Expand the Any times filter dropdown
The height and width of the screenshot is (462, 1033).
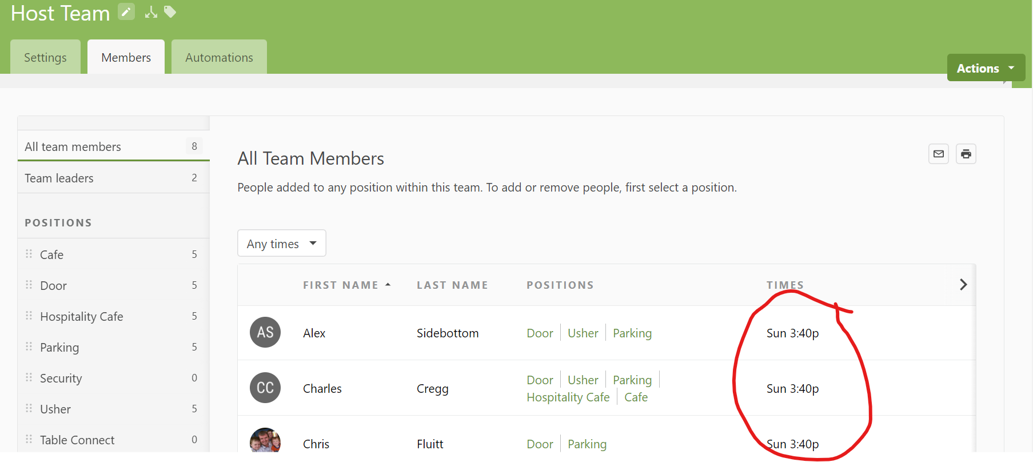click(281, 244)
